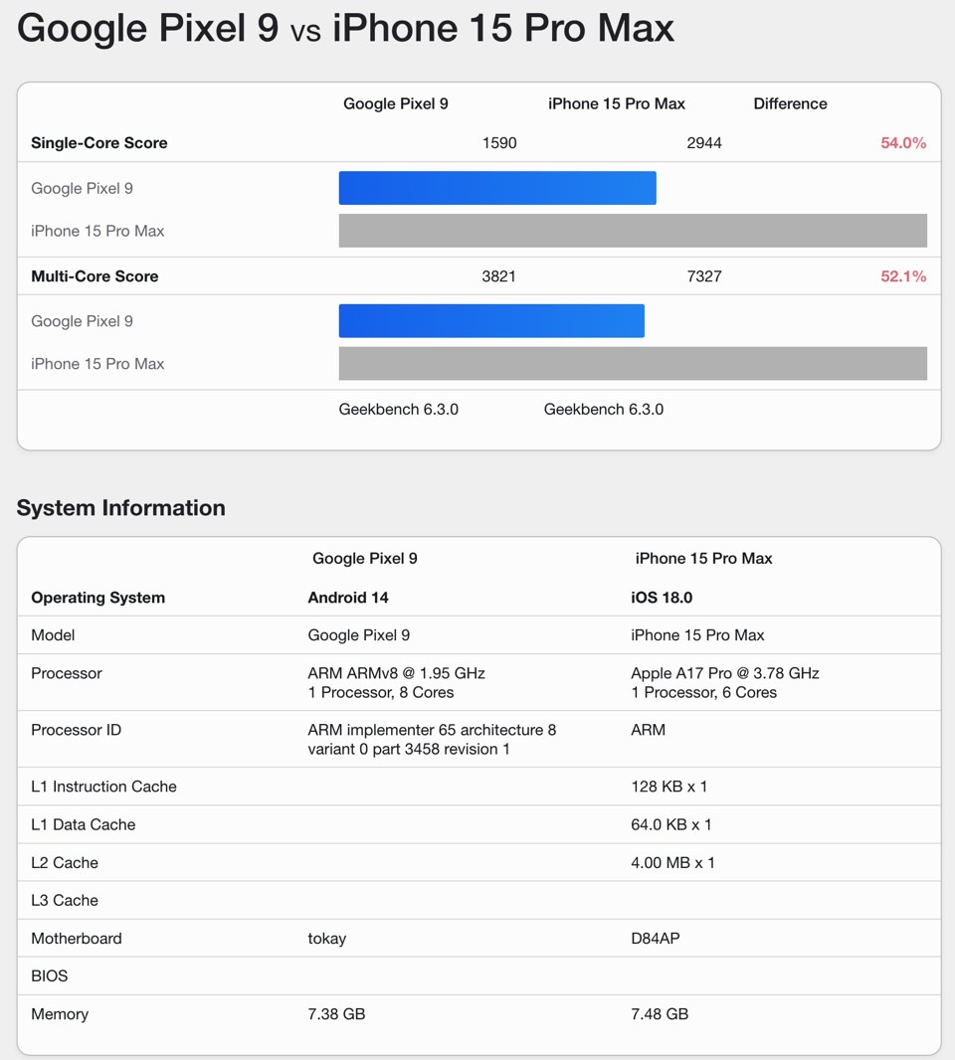This screenshot has height=1060, width=955.
Task: Click the Google Pixel 9 multi-core blue bar
Action: (491, 320)
